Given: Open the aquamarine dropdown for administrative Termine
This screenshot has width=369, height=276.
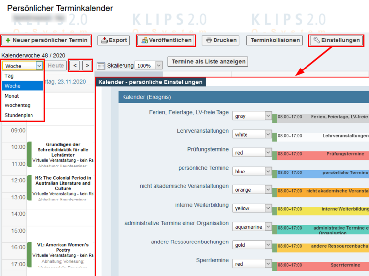Looking at the screenshot, I should click(x=252, y=227).
